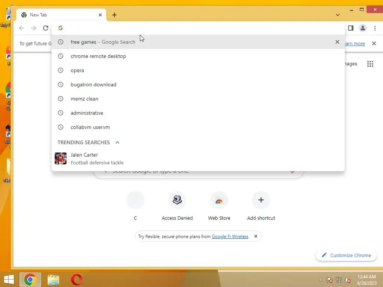Open File Explorer from the taskbar

point(53,280)
